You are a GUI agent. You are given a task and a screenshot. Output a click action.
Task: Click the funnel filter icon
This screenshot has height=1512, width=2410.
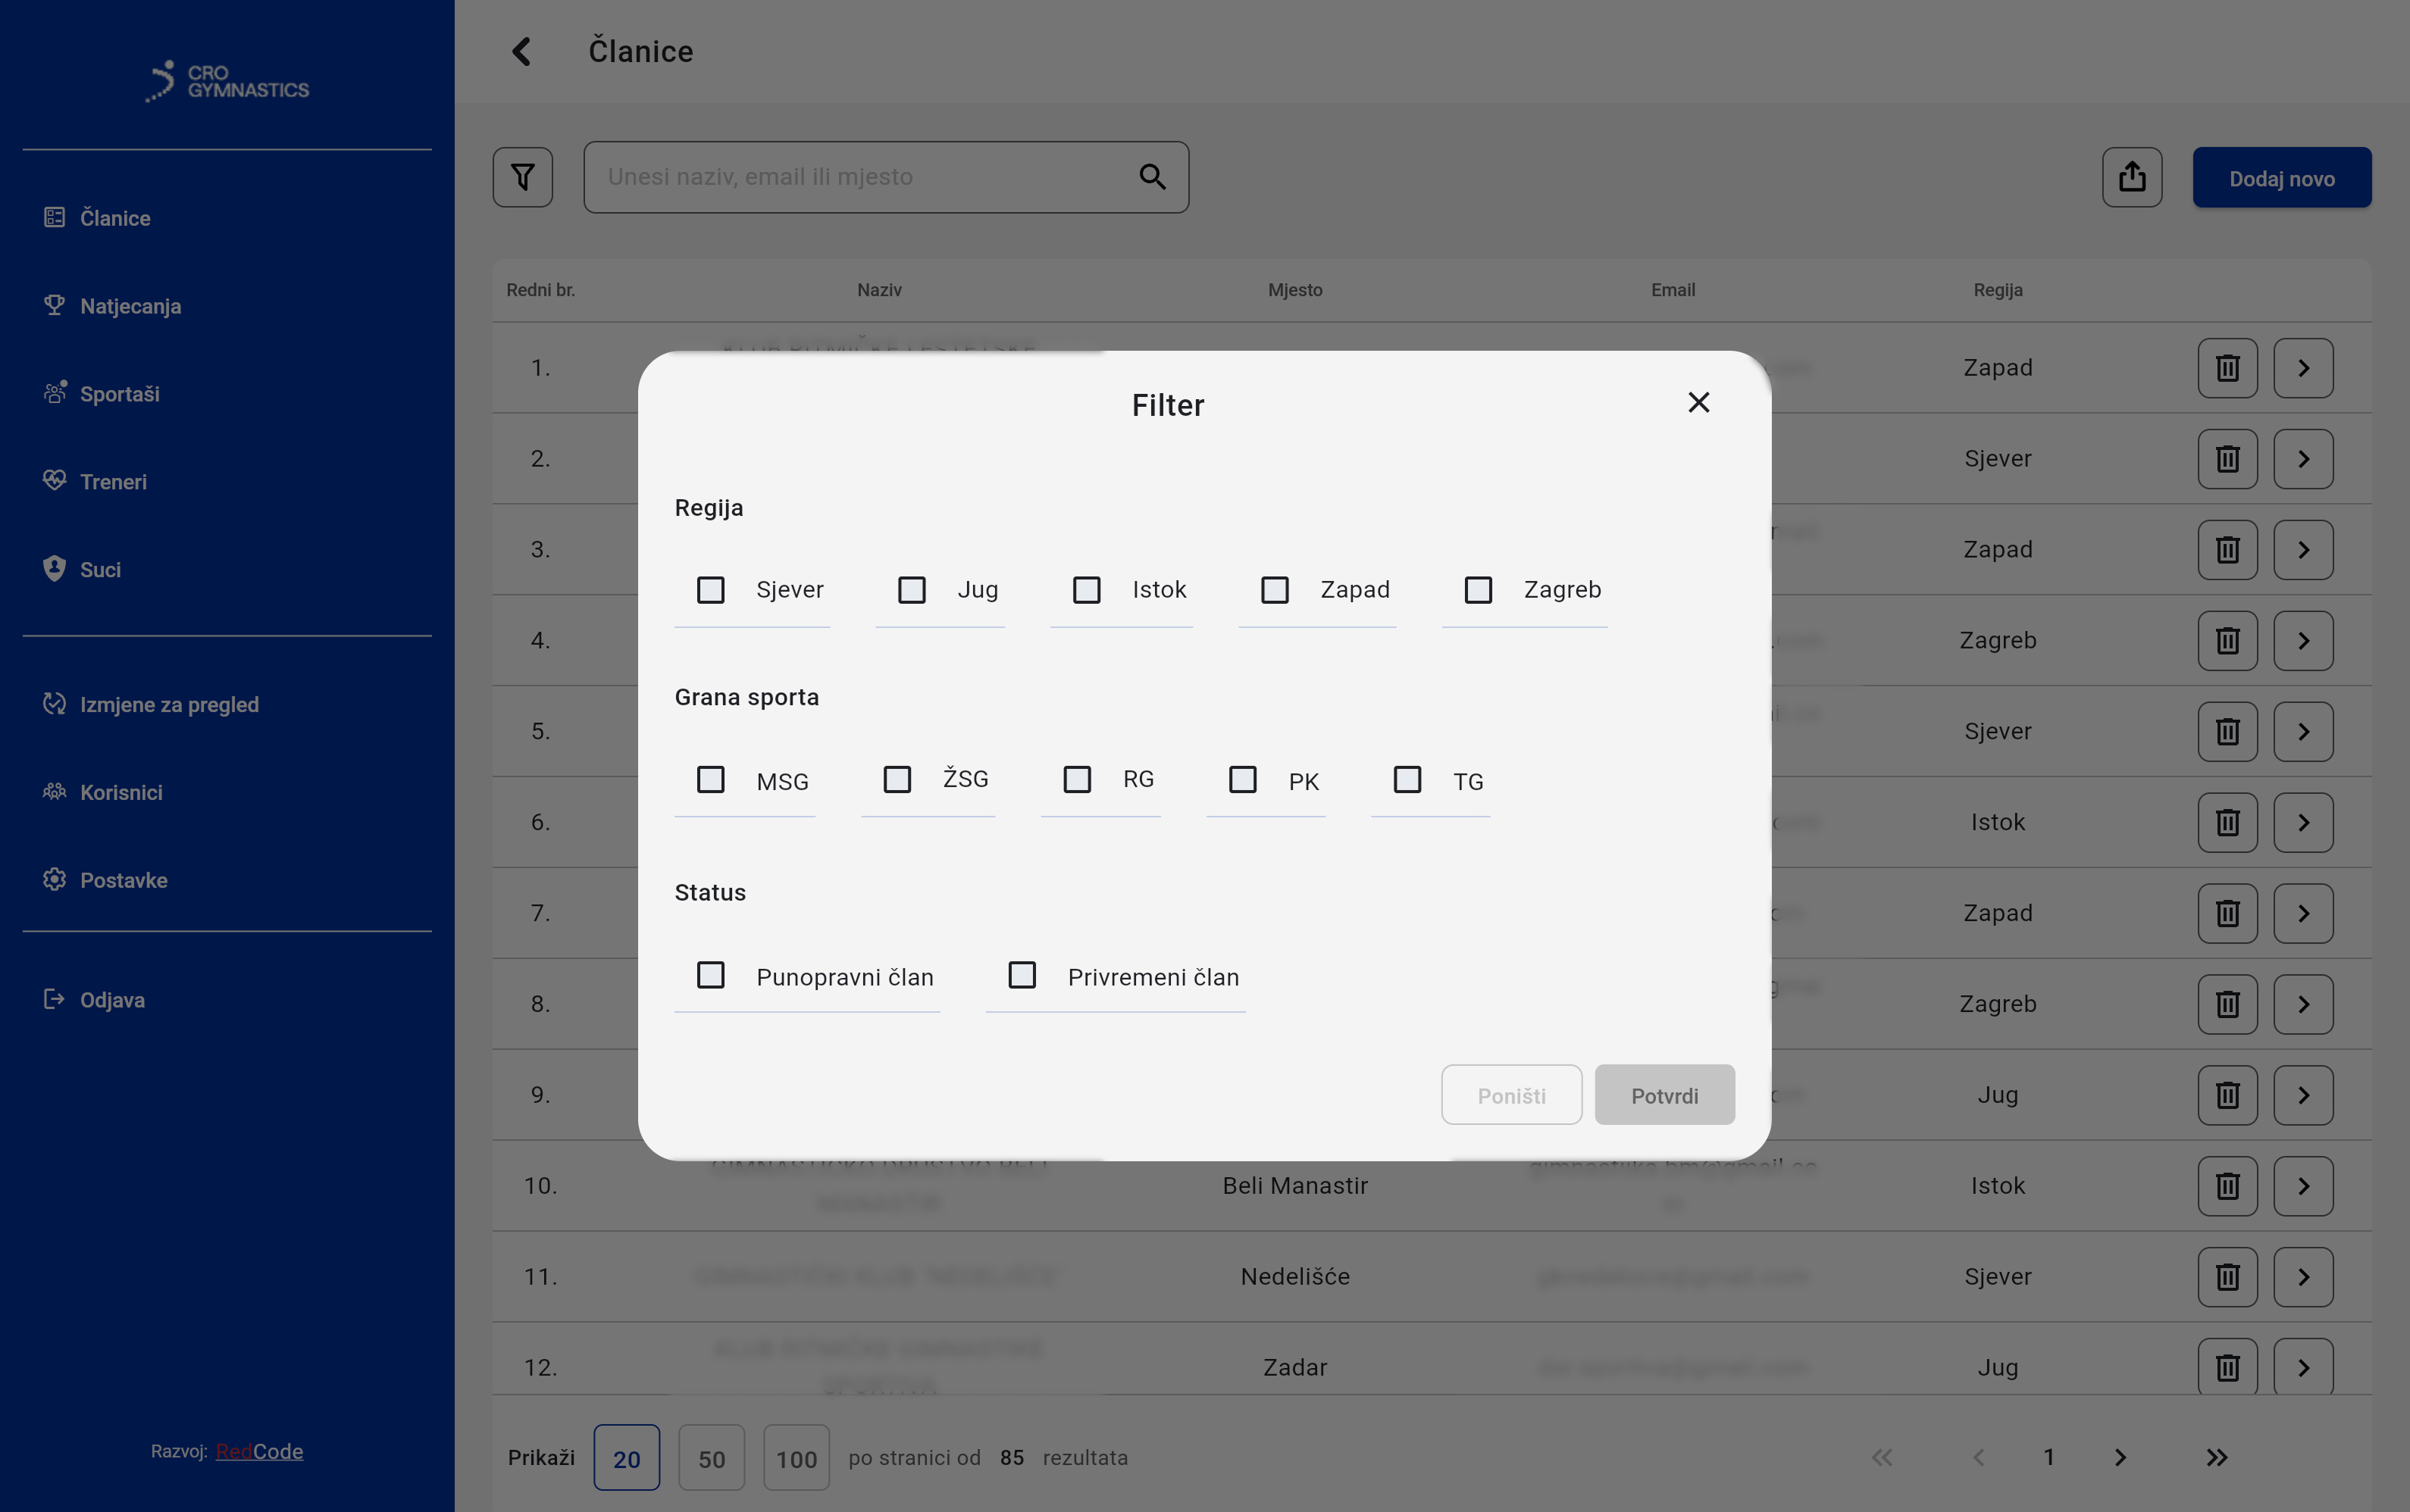point(522,177)
